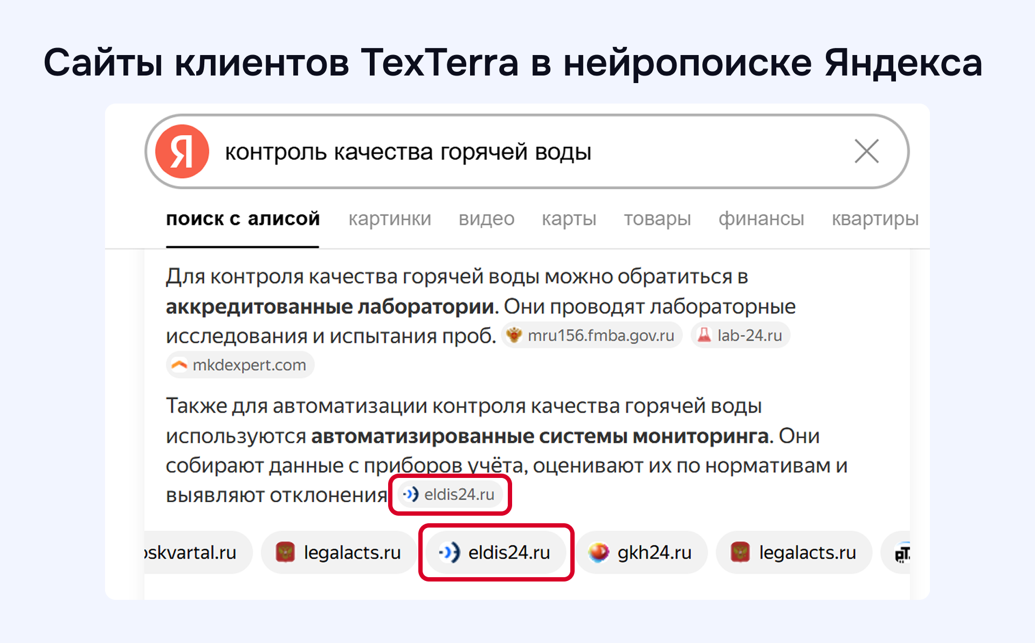Open the partially visible skvartal.ru chip
Screen dimensions: 1035x643
pyautogui.click(x=191, y=552)
